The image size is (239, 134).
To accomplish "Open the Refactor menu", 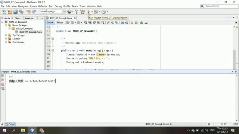I will click(43, 6).
